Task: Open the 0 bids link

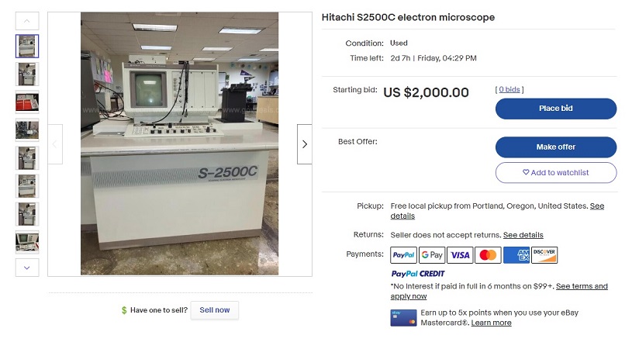Action: (x=509, y=90)
